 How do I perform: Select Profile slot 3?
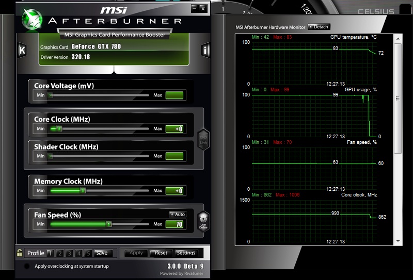click(x=69, y=253)
